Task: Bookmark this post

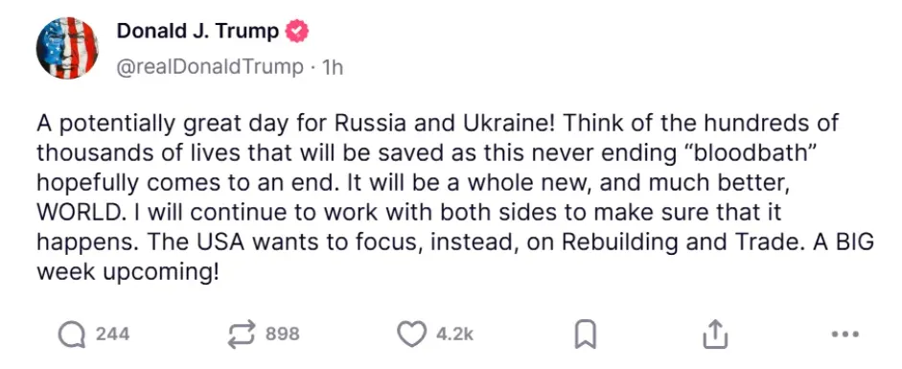Action: click(x=586, y=334)
